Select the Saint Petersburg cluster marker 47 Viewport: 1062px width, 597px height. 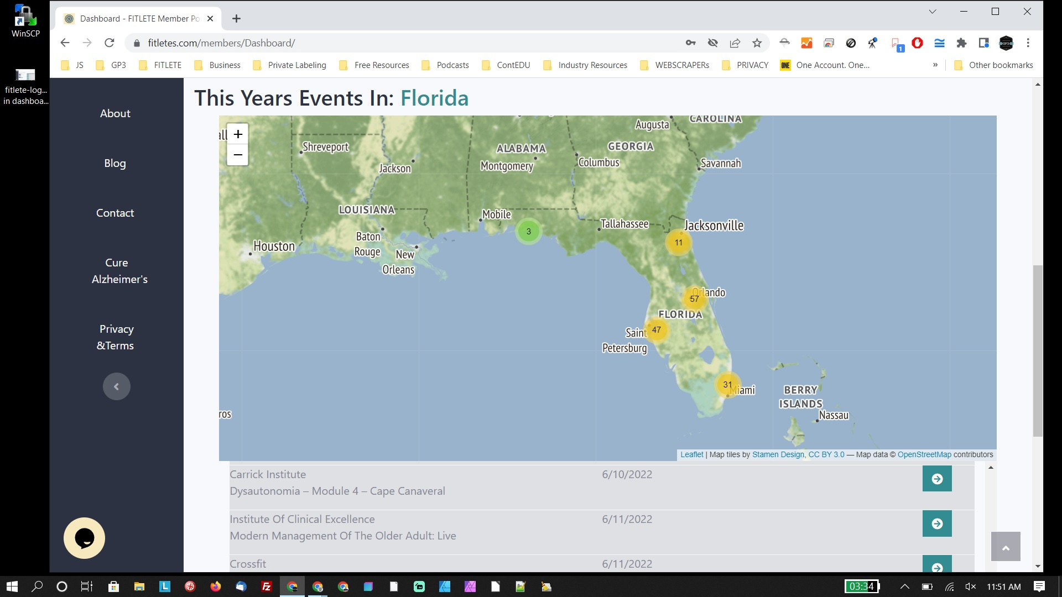pos(656,330)
